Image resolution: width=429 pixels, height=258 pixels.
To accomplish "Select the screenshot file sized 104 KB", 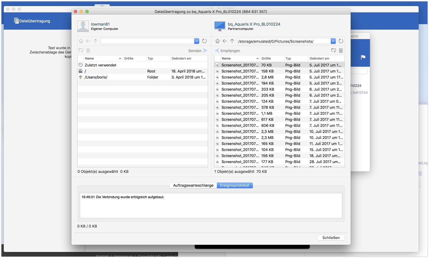I will click(279, 150).
